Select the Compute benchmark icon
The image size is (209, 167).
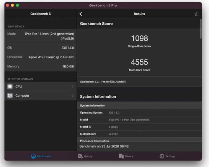tap(10, 96)
